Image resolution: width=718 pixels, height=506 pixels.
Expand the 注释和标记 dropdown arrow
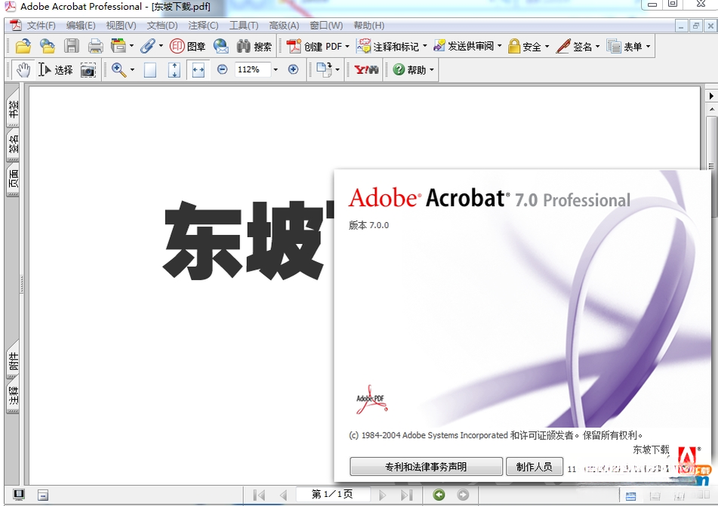424,46
